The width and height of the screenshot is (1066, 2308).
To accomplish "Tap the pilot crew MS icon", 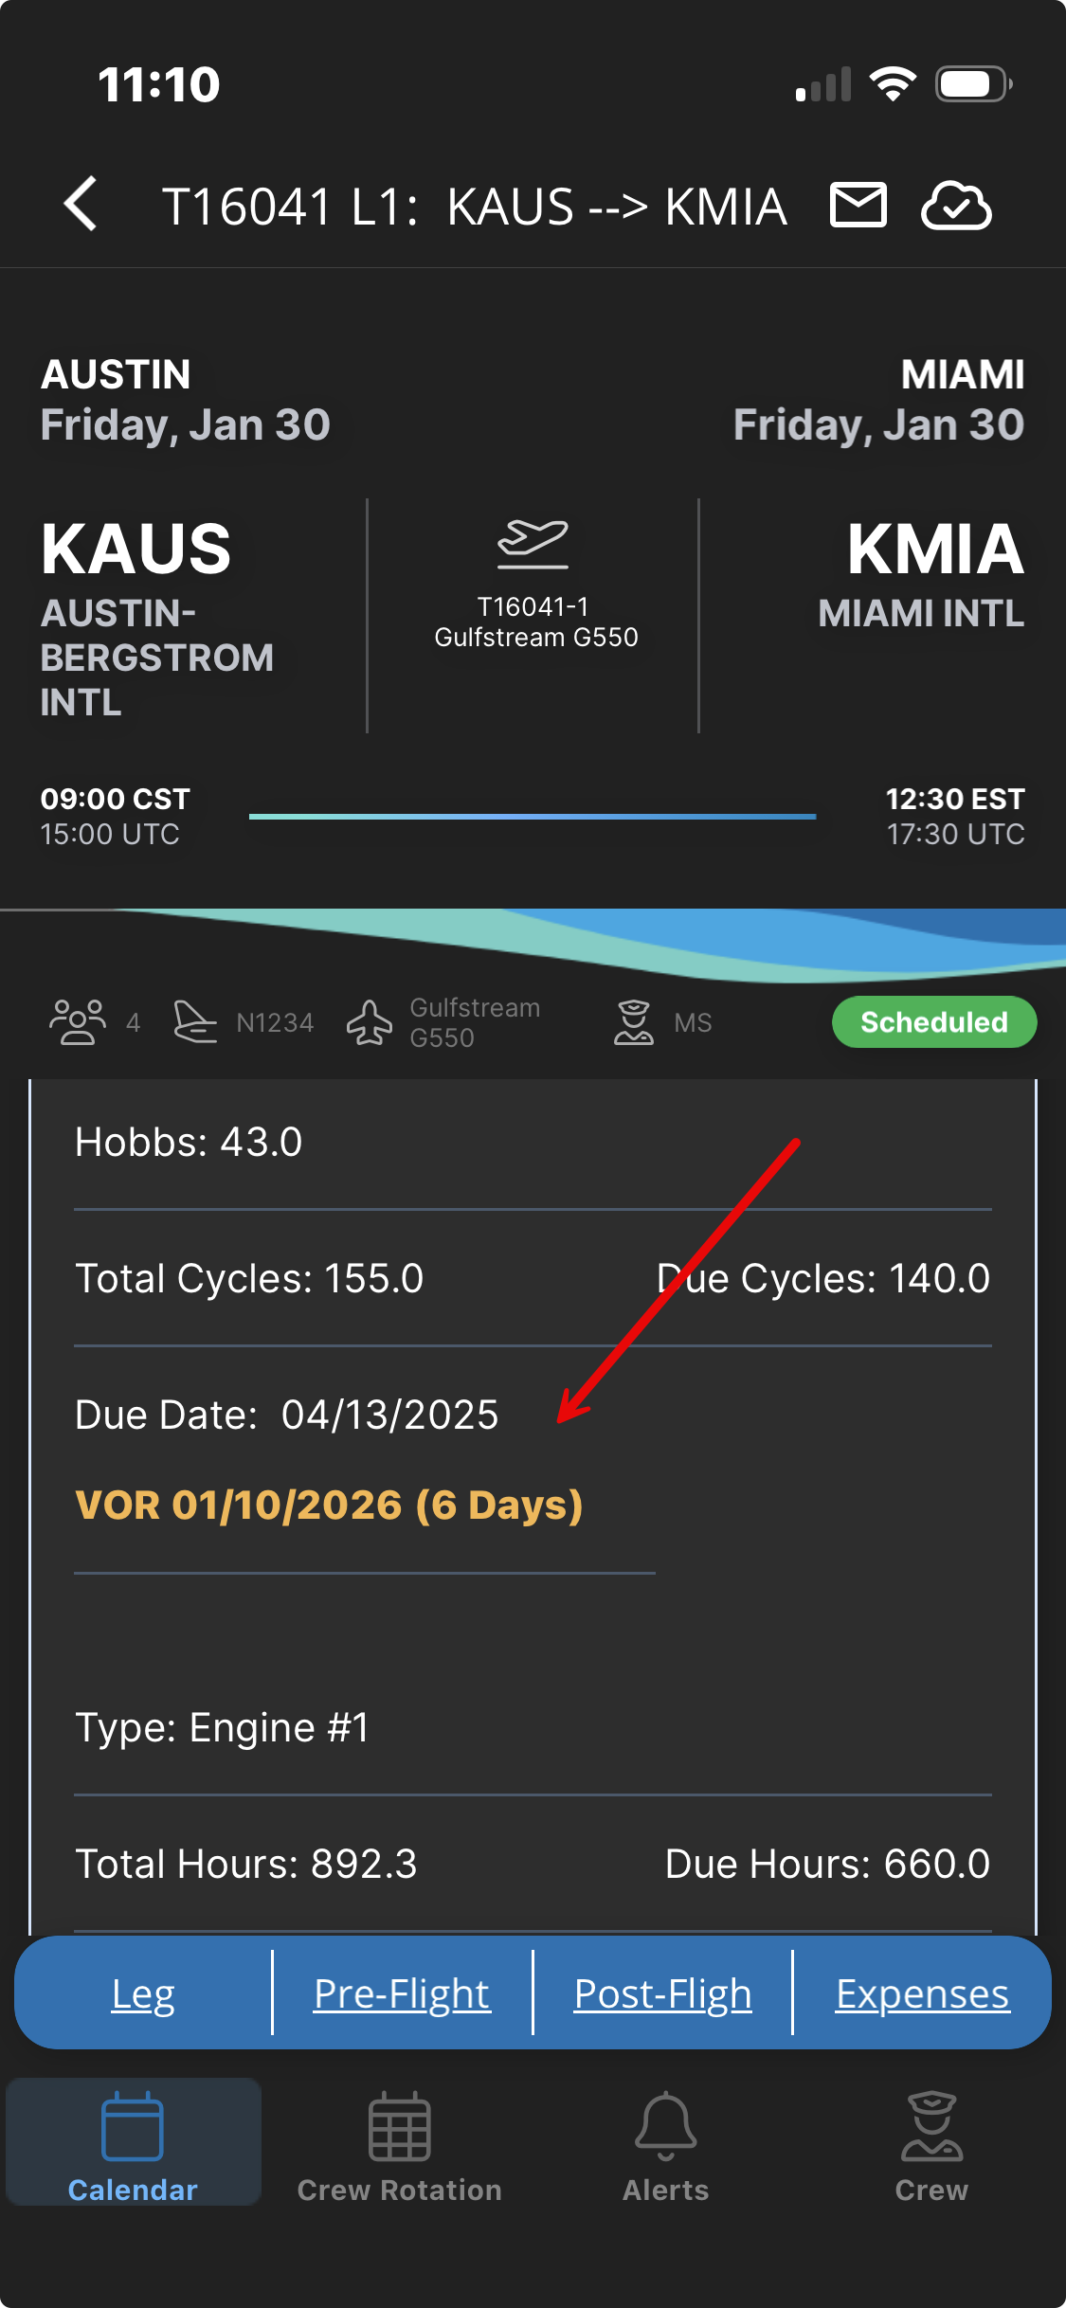I will click(633, 1022).
